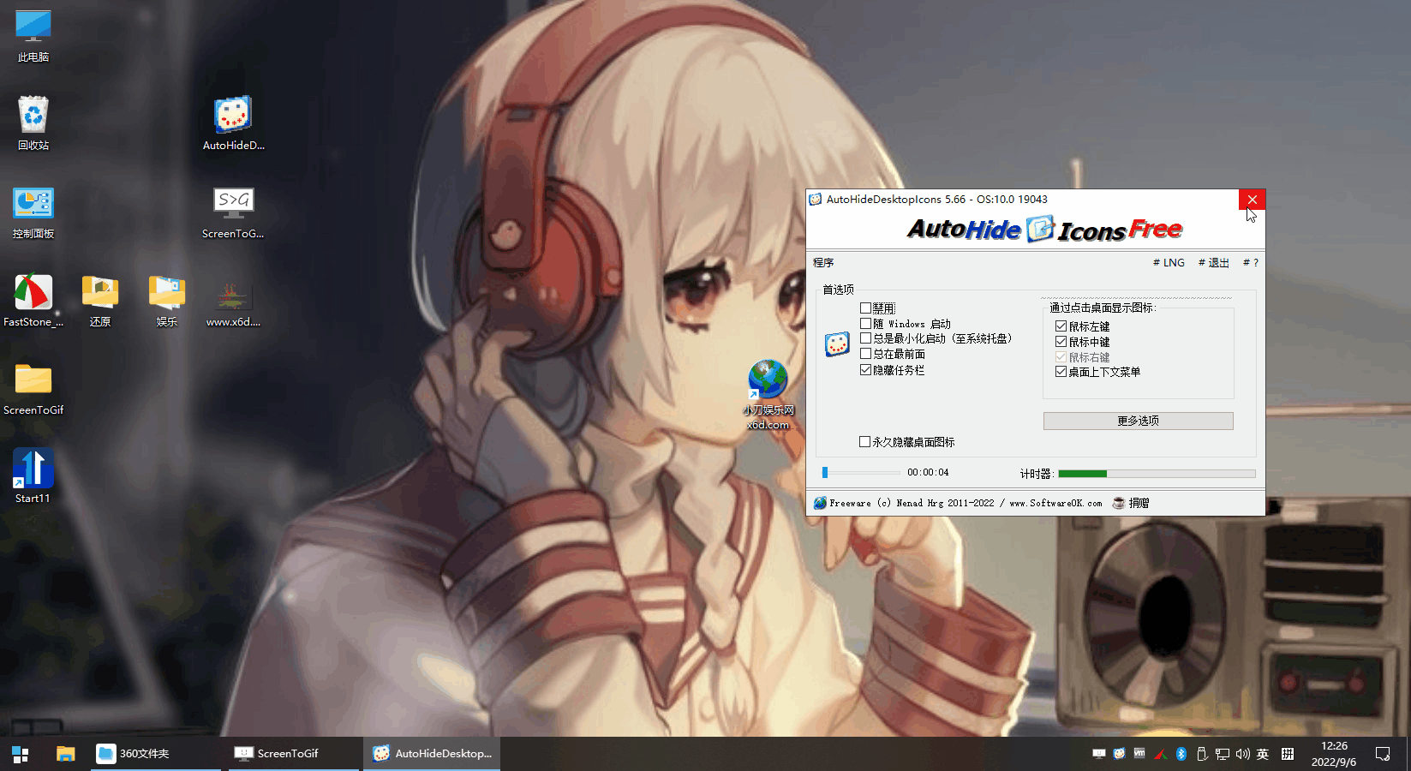
Task: Open the www.SoftwareOK.com link
Action: click(x=1055, y=504)
